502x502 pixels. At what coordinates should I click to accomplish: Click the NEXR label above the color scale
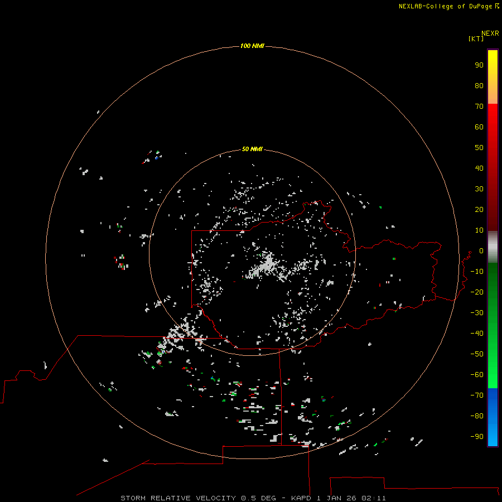(490, 33)
